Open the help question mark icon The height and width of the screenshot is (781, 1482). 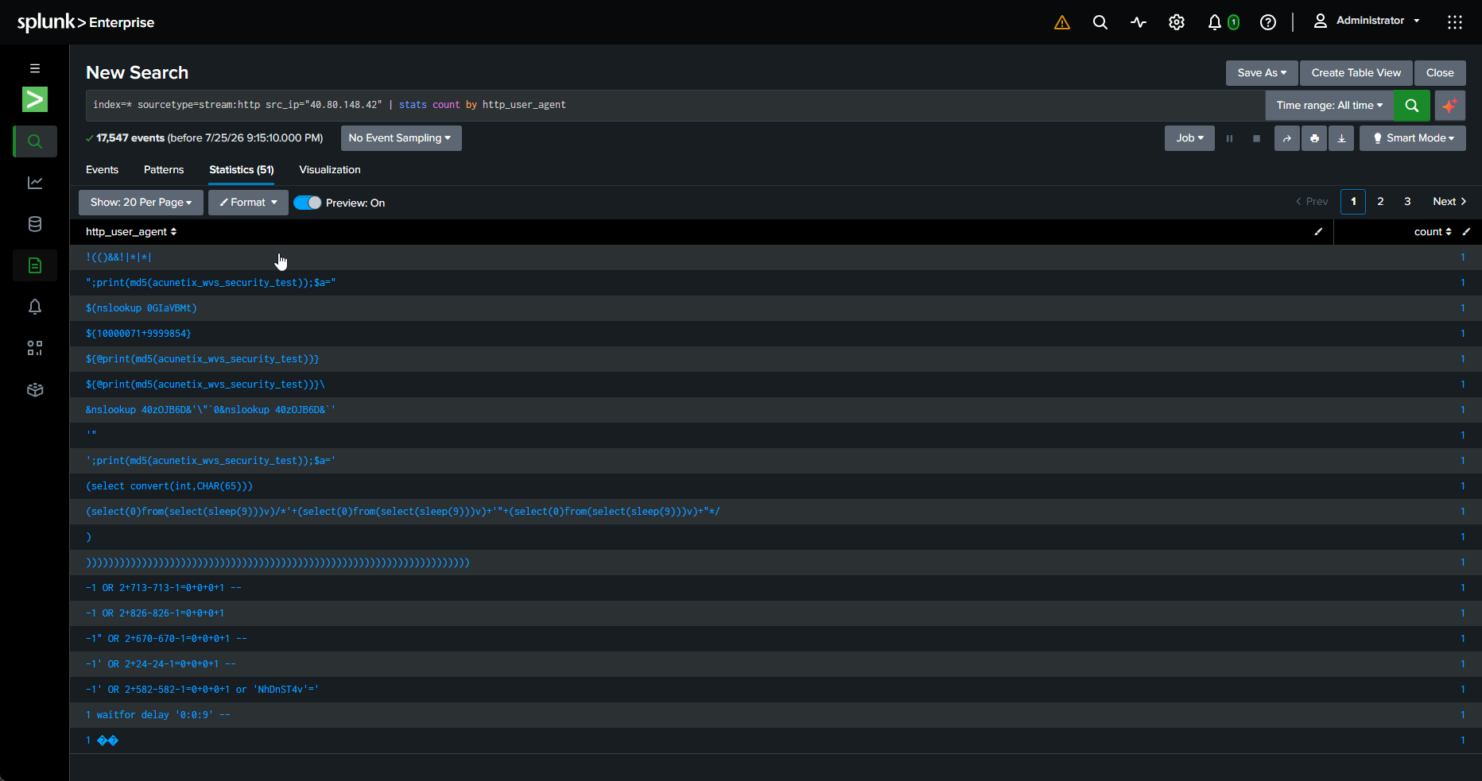(x=1268, y=22)
